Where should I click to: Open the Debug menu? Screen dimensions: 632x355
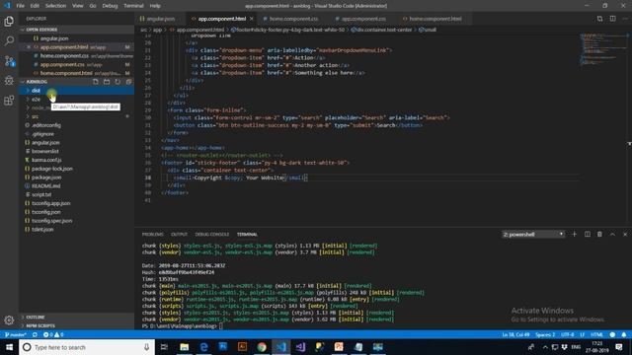click(110, 6)
